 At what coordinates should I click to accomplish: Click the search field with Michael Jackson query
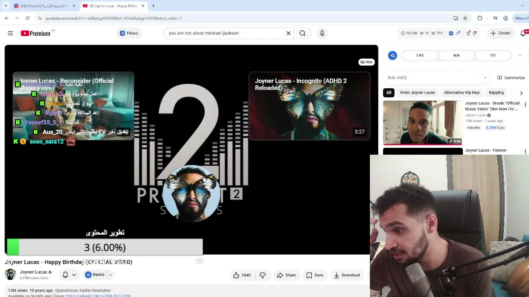click(x=225, y=33)
